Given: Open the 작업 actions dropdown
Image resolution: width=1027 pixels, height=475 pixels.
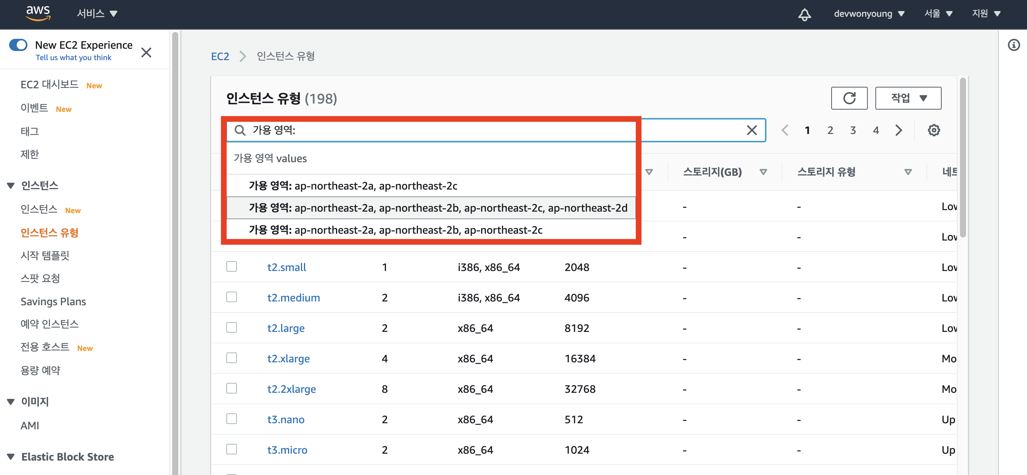Looking at the screenshot, I should [x=908, y=98].
